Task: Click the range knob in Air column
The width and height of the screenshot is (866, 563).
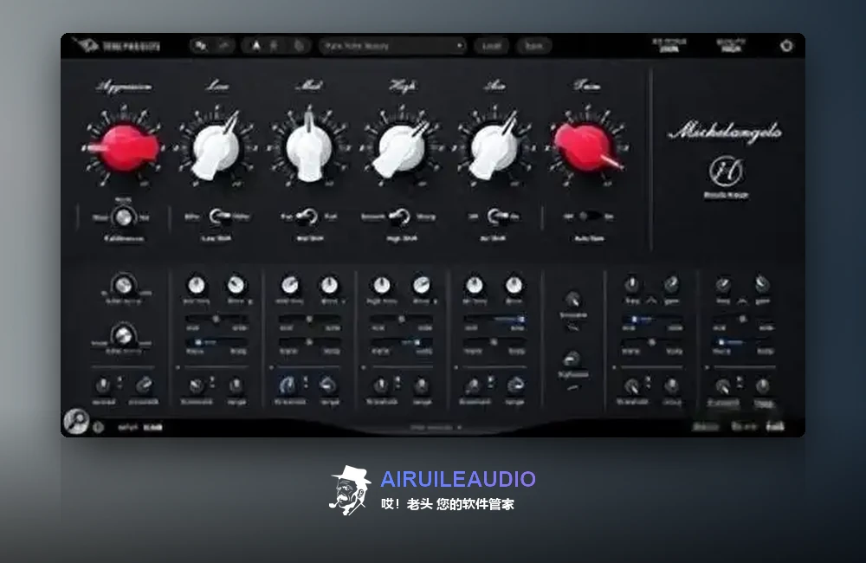Action: pyautogui.click(x=514, y=384)
